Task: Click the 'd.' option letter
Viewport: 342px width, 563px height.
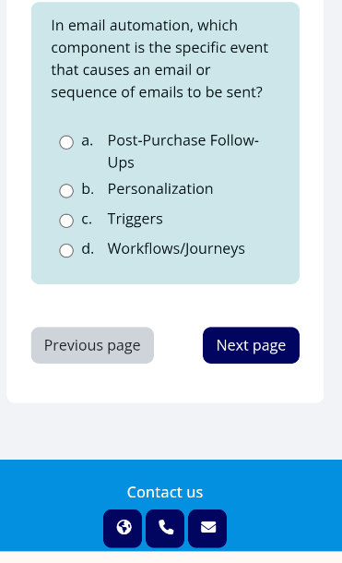Action: pyautogui.click(x=88, y=248)
